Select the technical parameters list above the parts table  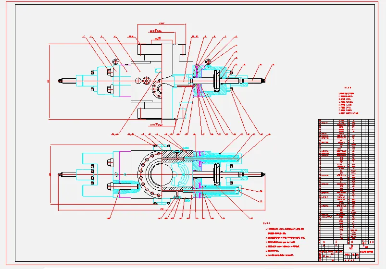[x=348, y=101]
